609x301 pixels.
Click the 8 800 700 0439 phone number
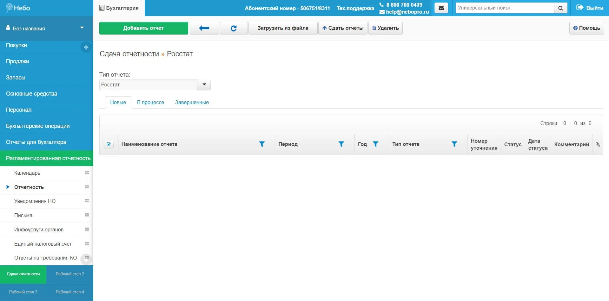(x=404, y=5)
